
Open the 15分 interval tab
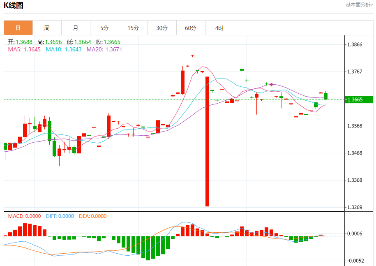tap(133, 28)
